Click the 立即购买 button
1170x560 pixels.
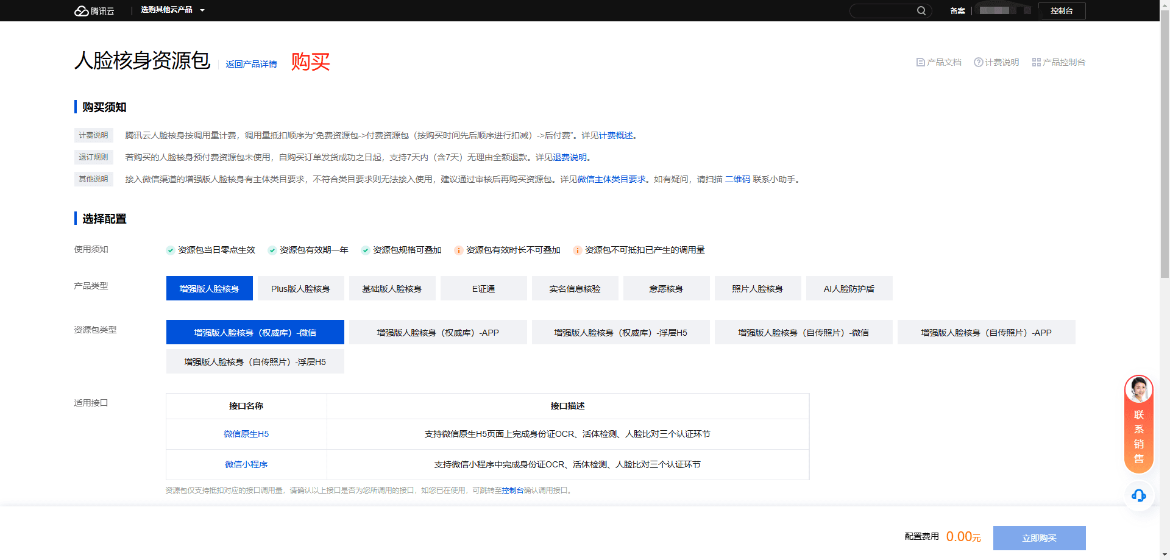click(1039, 538)
